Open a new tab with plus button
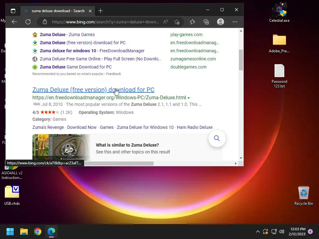 click(100, 11)
